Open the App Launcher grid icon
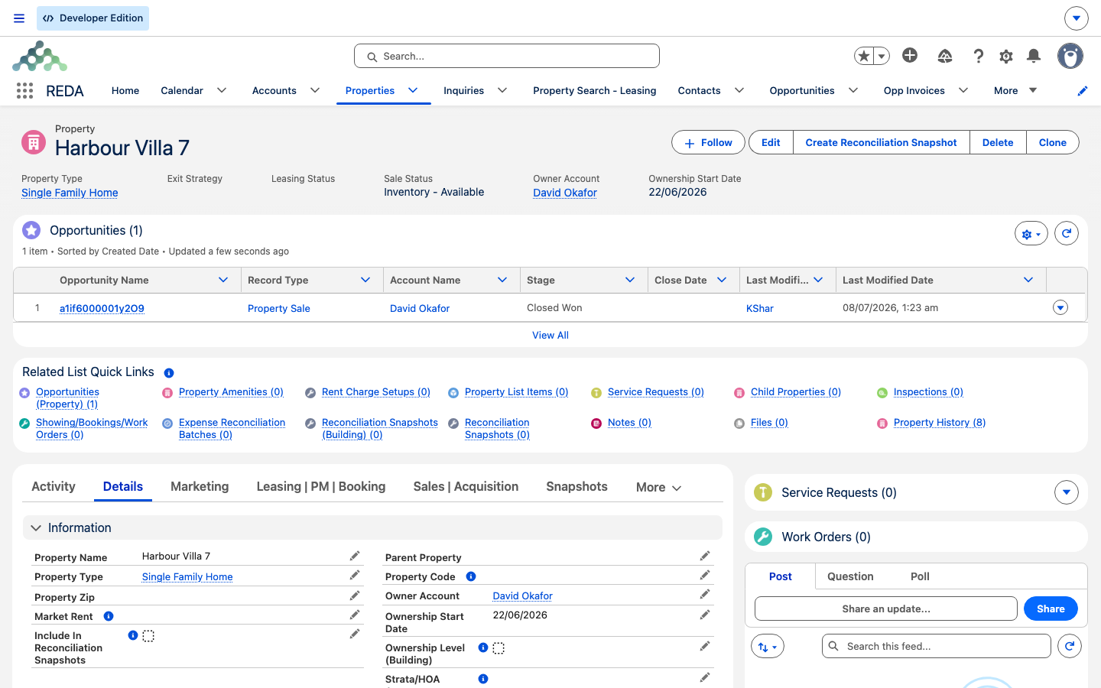The height and width of the screenshot is (688, 1101). coord(24,91)
